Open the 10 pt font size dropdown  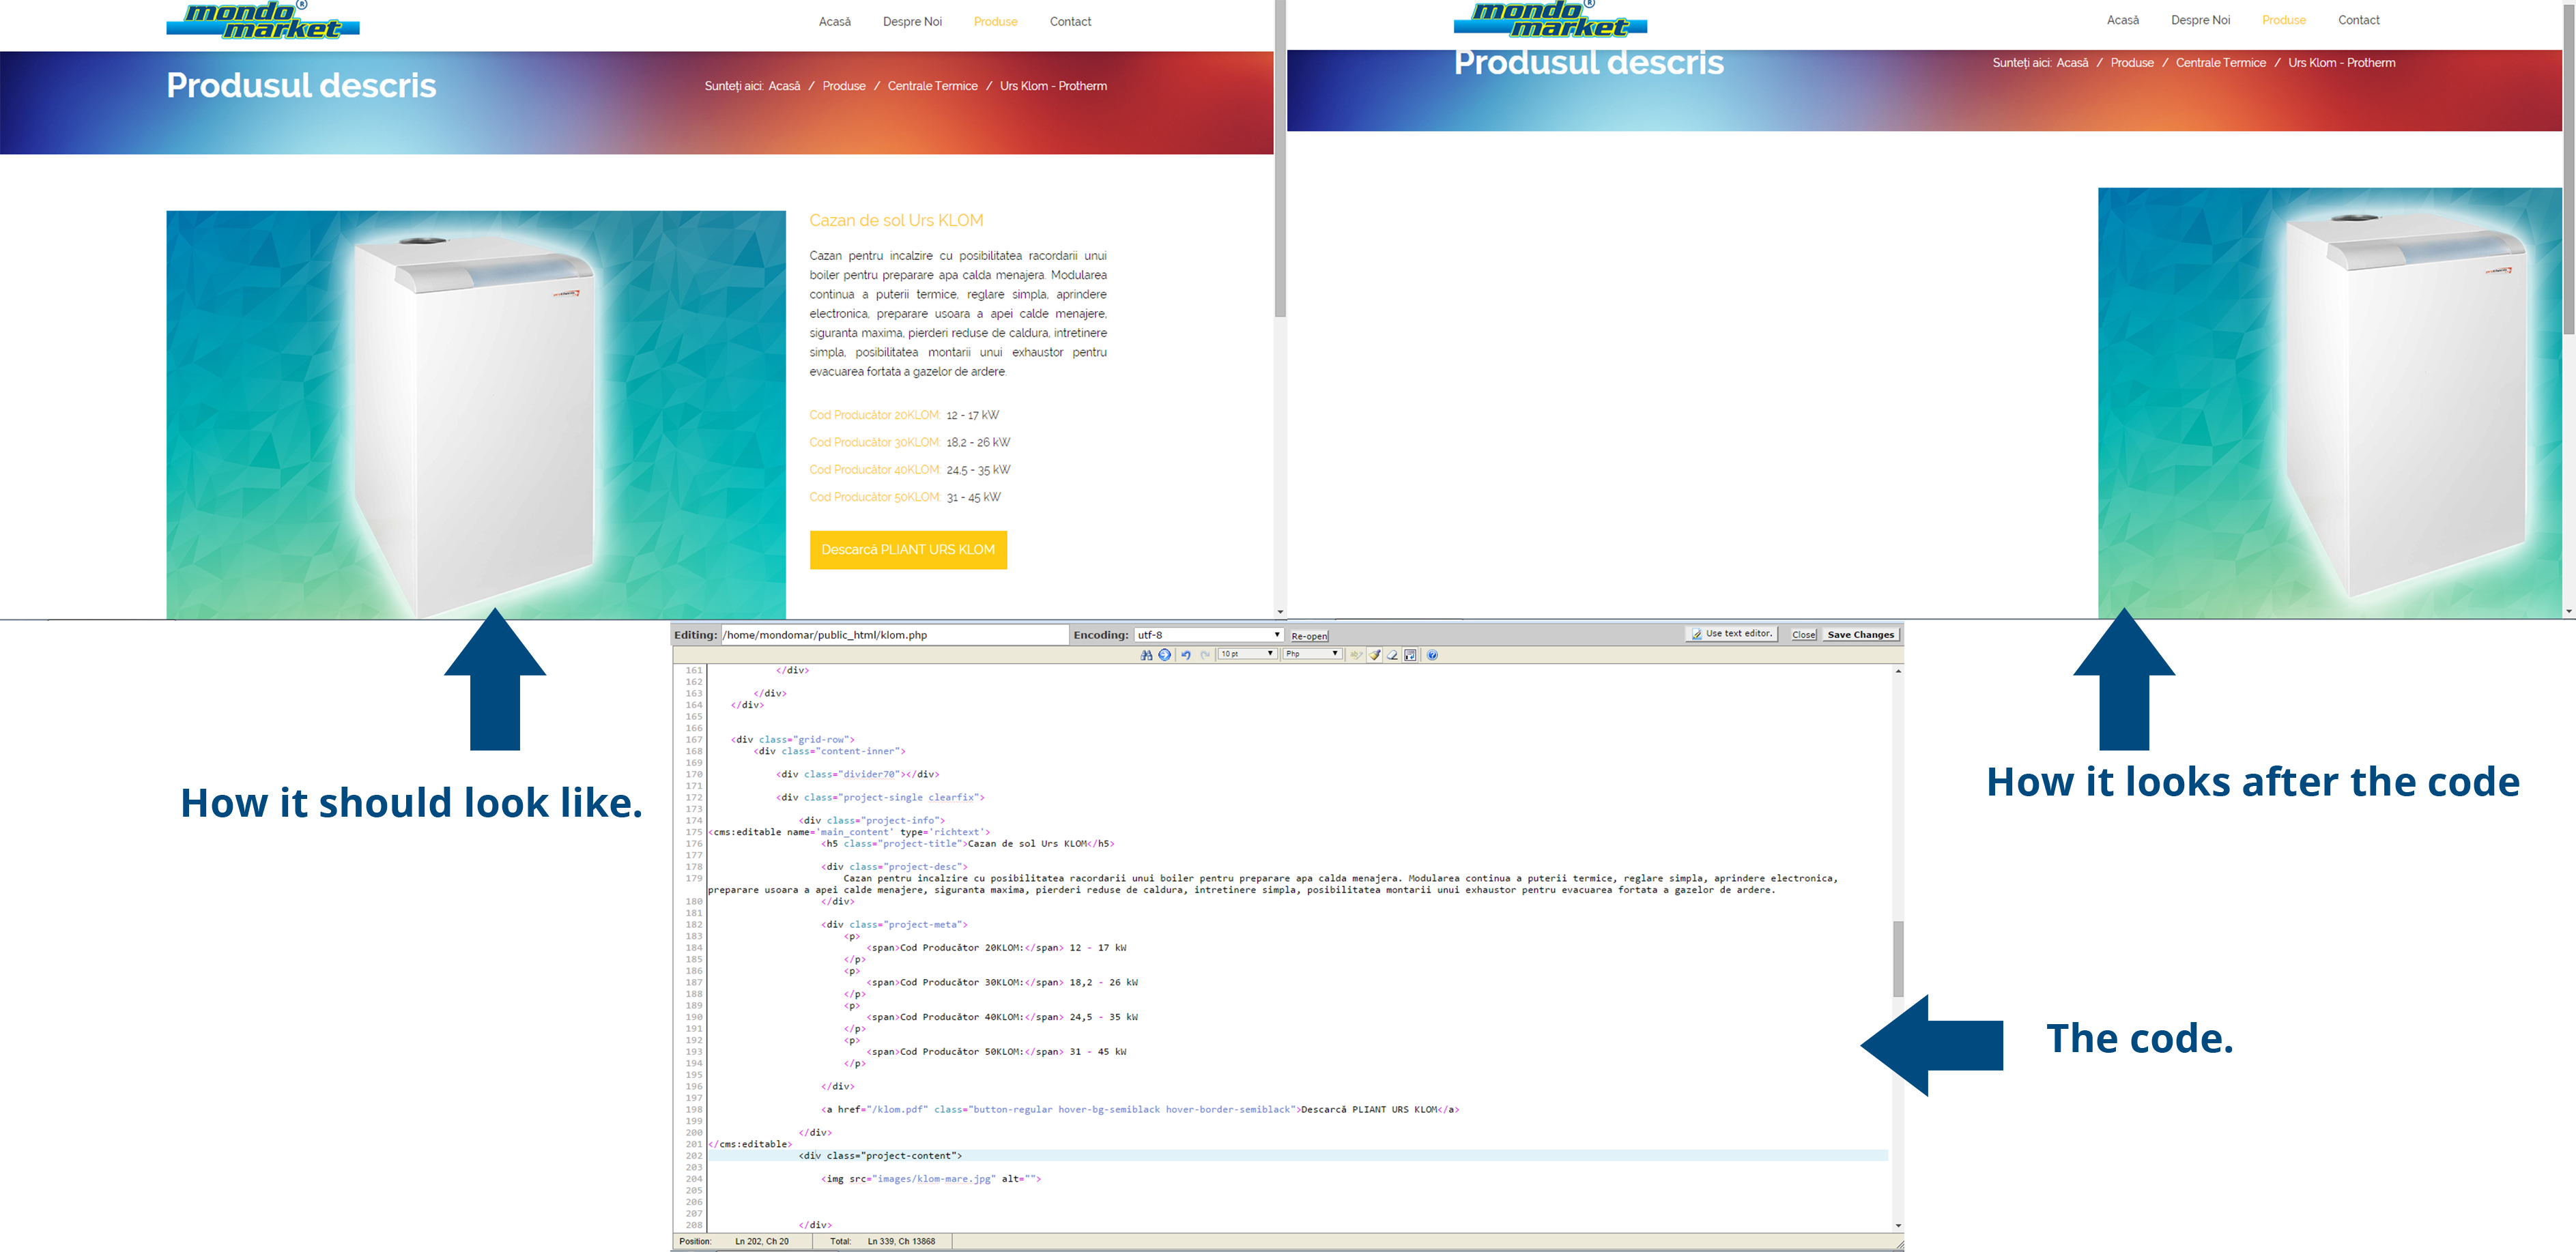(x=1247, y=654)
